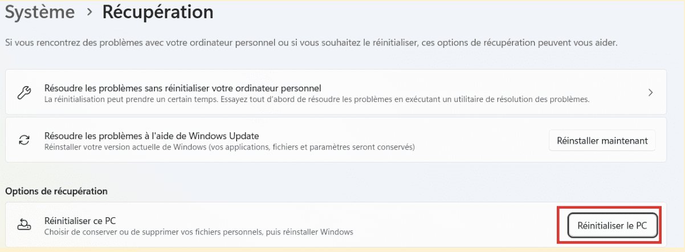Image resolution: width=685 pixels, height=252 pixels.
Task: Click the "Options de récupération" section header
Action: [56, 190]
